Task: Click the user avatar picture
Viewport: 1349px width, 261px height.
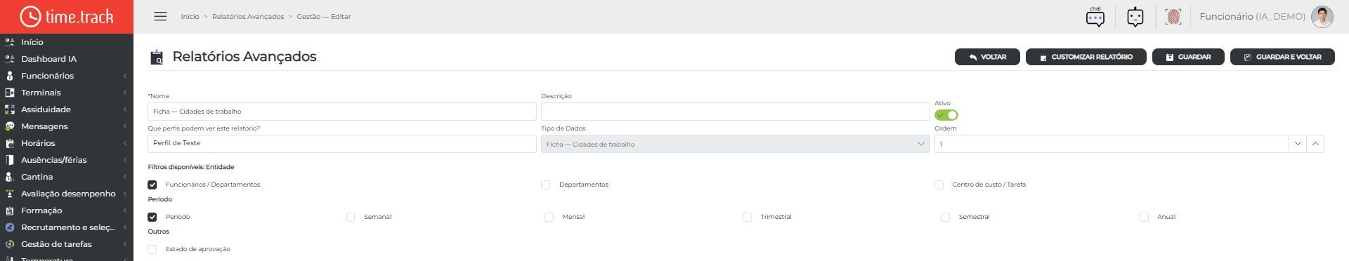Action: point(1322,17)
